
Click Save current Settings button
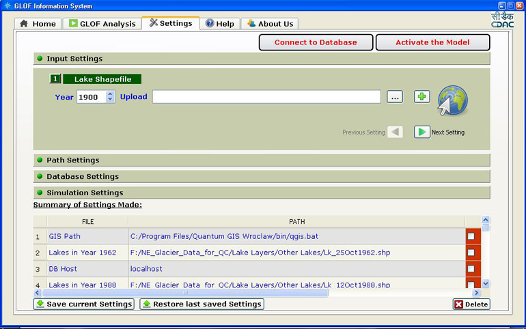click(x=84, y=304)
